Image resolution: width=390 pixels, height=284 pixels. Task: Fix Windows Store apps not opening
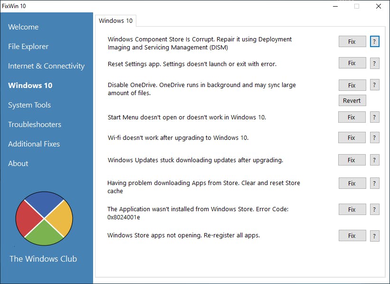coord(352,235)
